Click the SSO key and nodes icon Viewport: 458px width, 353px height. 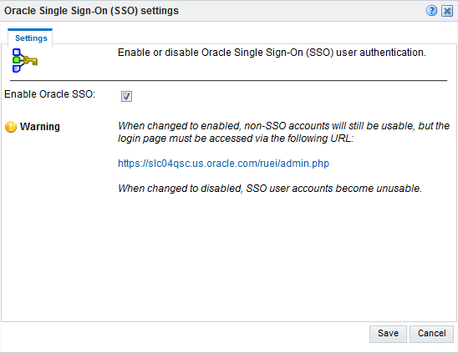point(25,60)
